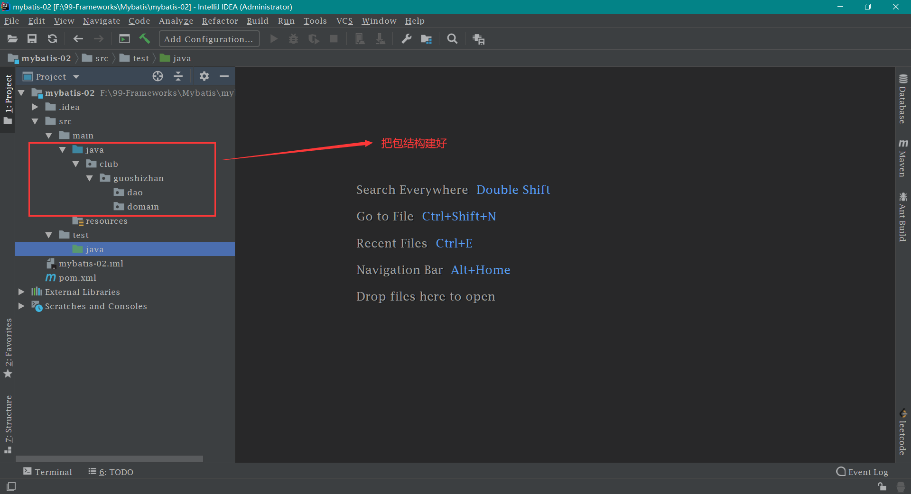Click the Add Configuration button
The height and width of the screenshot is (494, 911).
click(x=209, y=39)
